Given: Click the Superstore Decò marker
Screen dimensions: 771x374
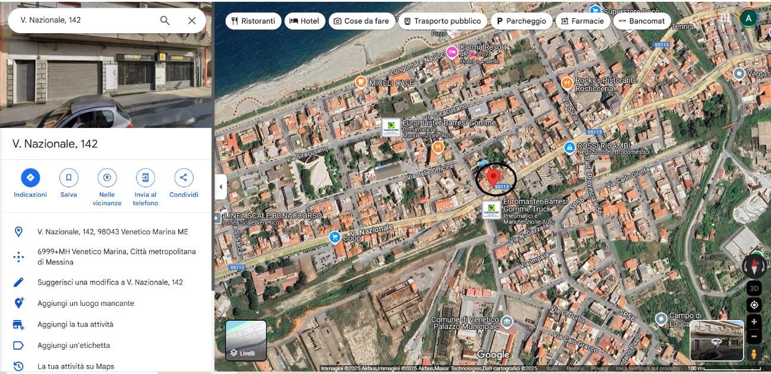Looking at the screenshot, I should [x=595, y=10].
